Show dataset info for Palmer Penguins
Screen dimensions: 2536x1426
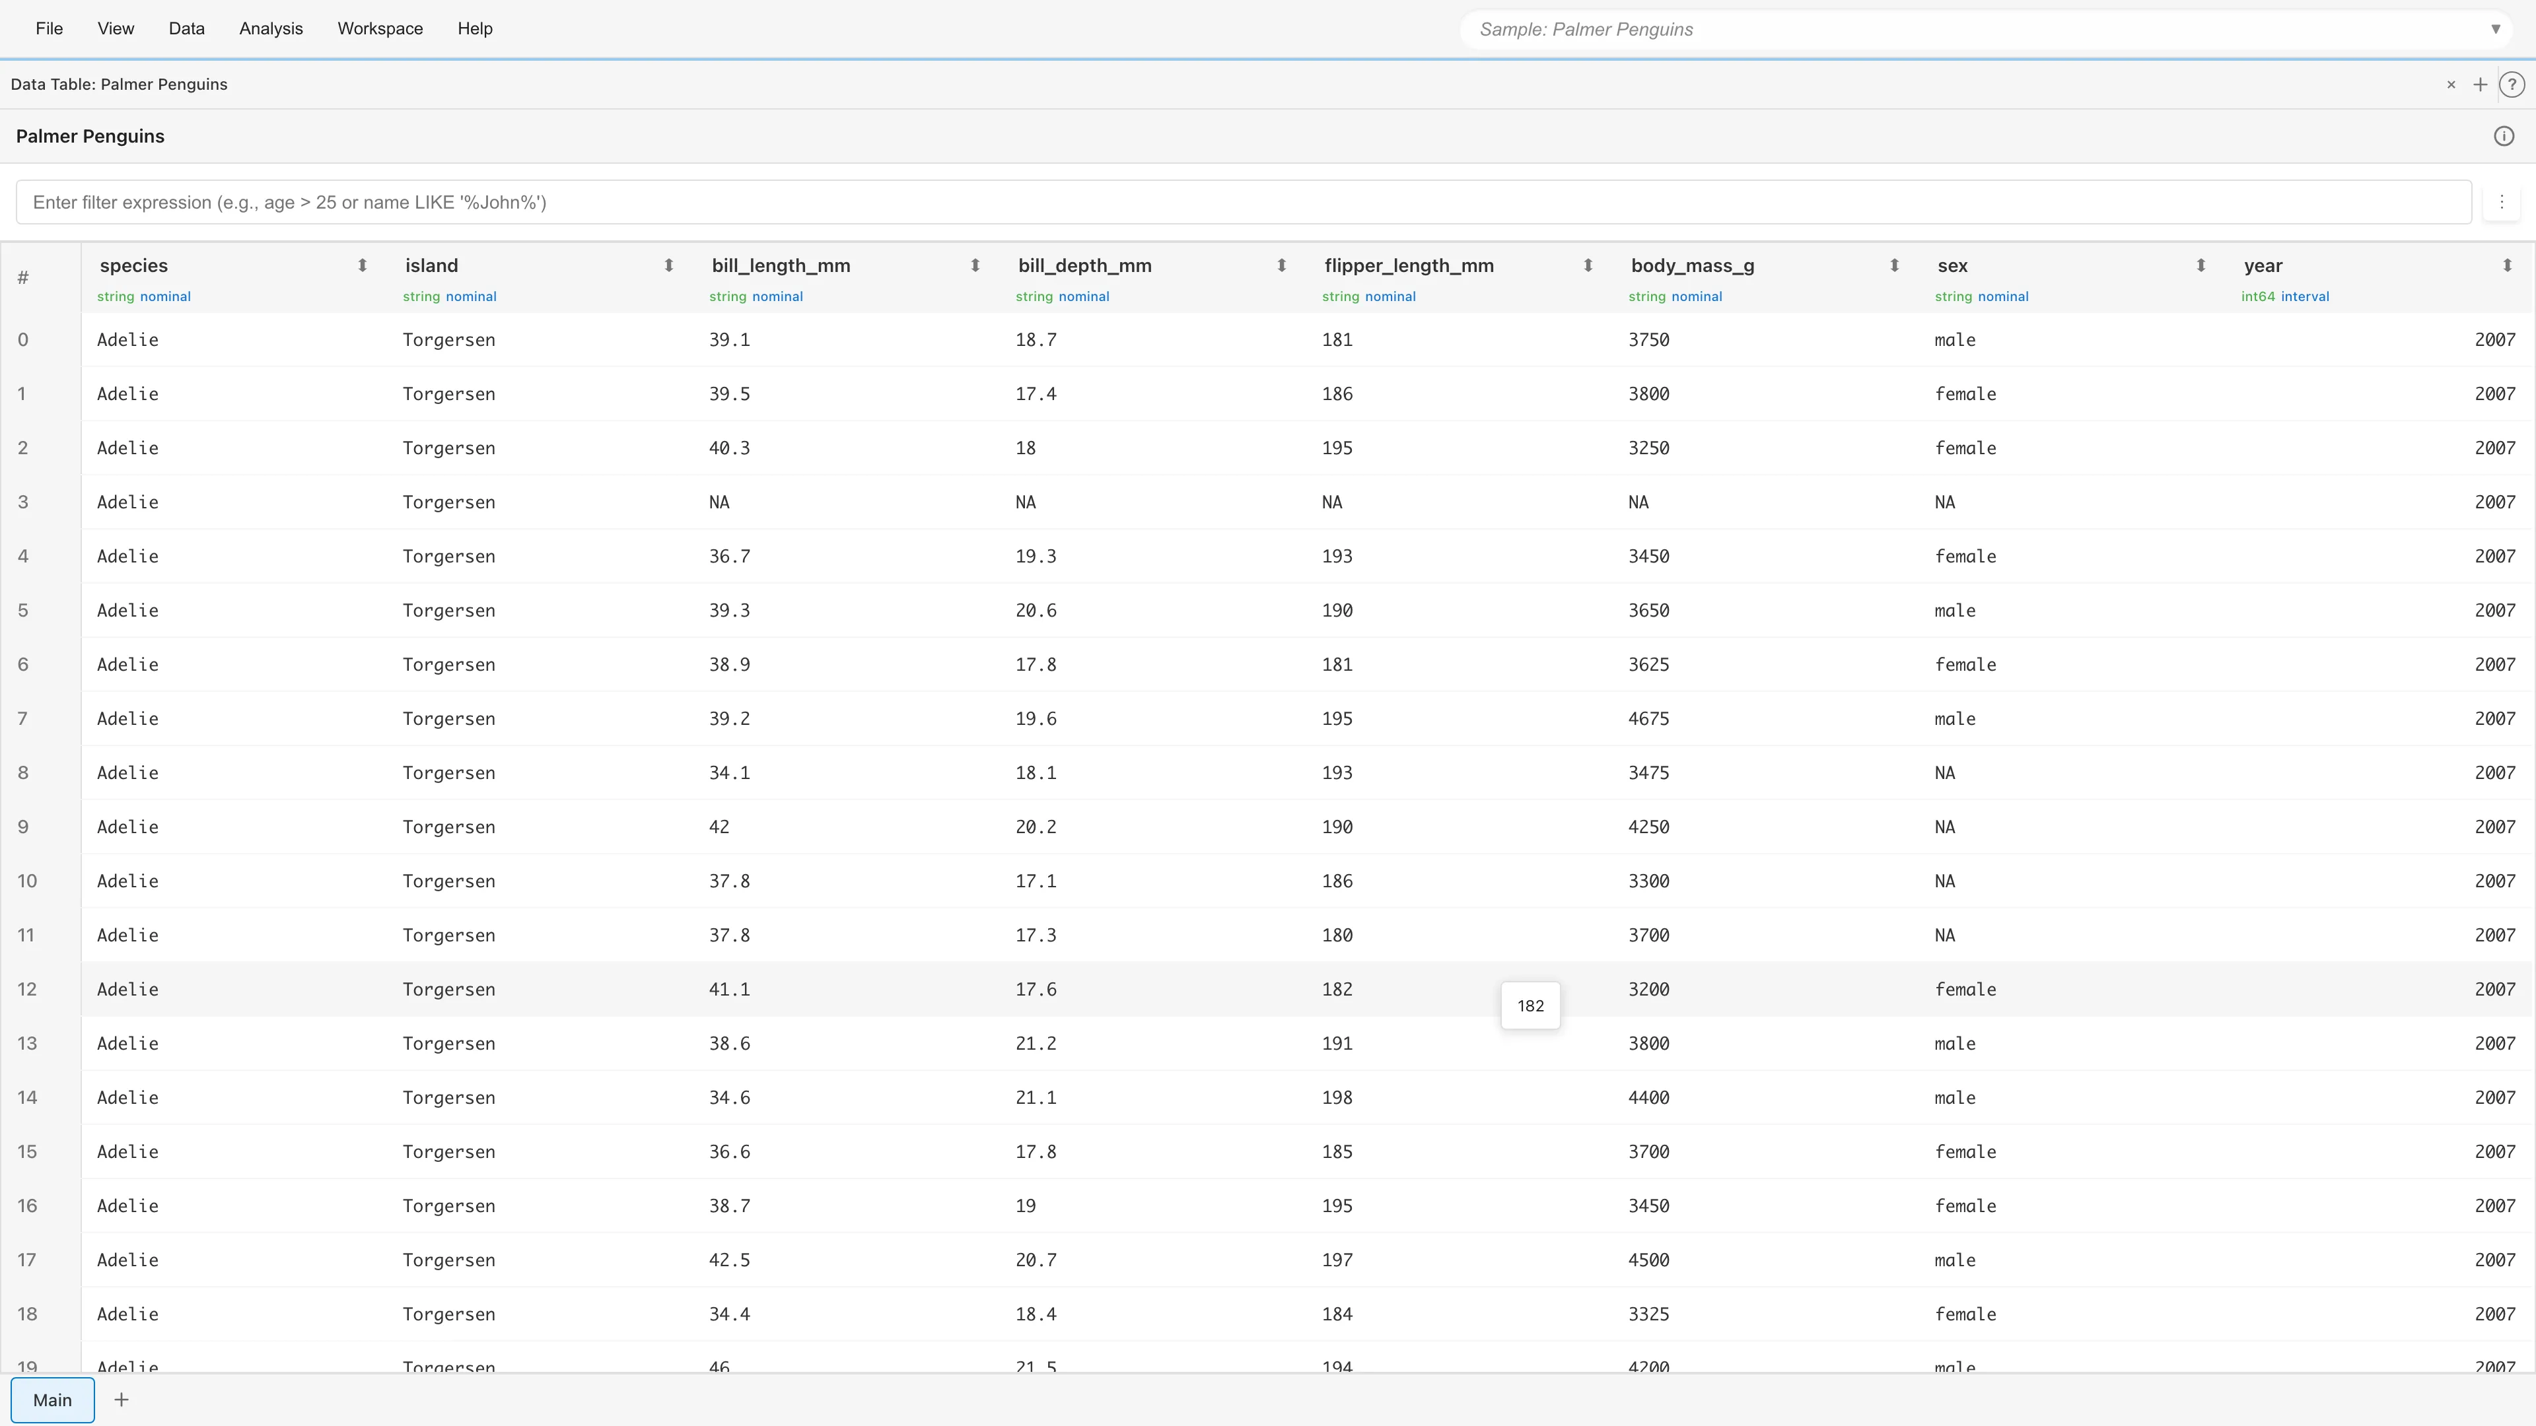[2504, 136]
